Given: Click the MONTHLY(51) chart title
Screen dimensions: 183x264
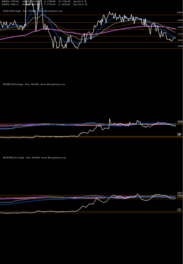Looking at the screenshot, I should (x=34, y=158).
